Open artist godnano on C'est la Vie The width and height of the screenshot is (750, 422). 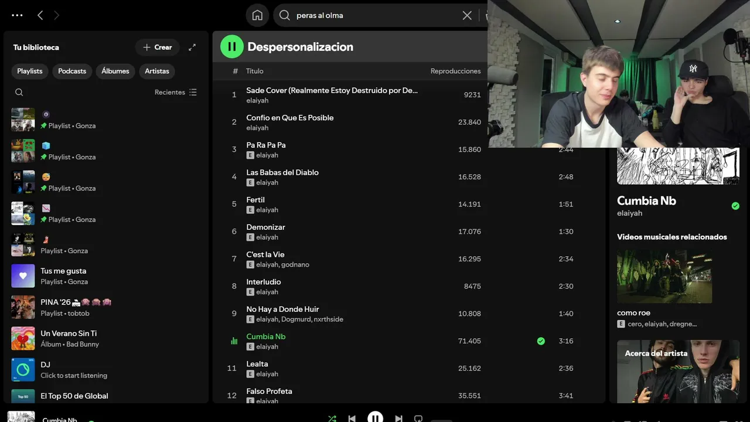pos(295,264)
